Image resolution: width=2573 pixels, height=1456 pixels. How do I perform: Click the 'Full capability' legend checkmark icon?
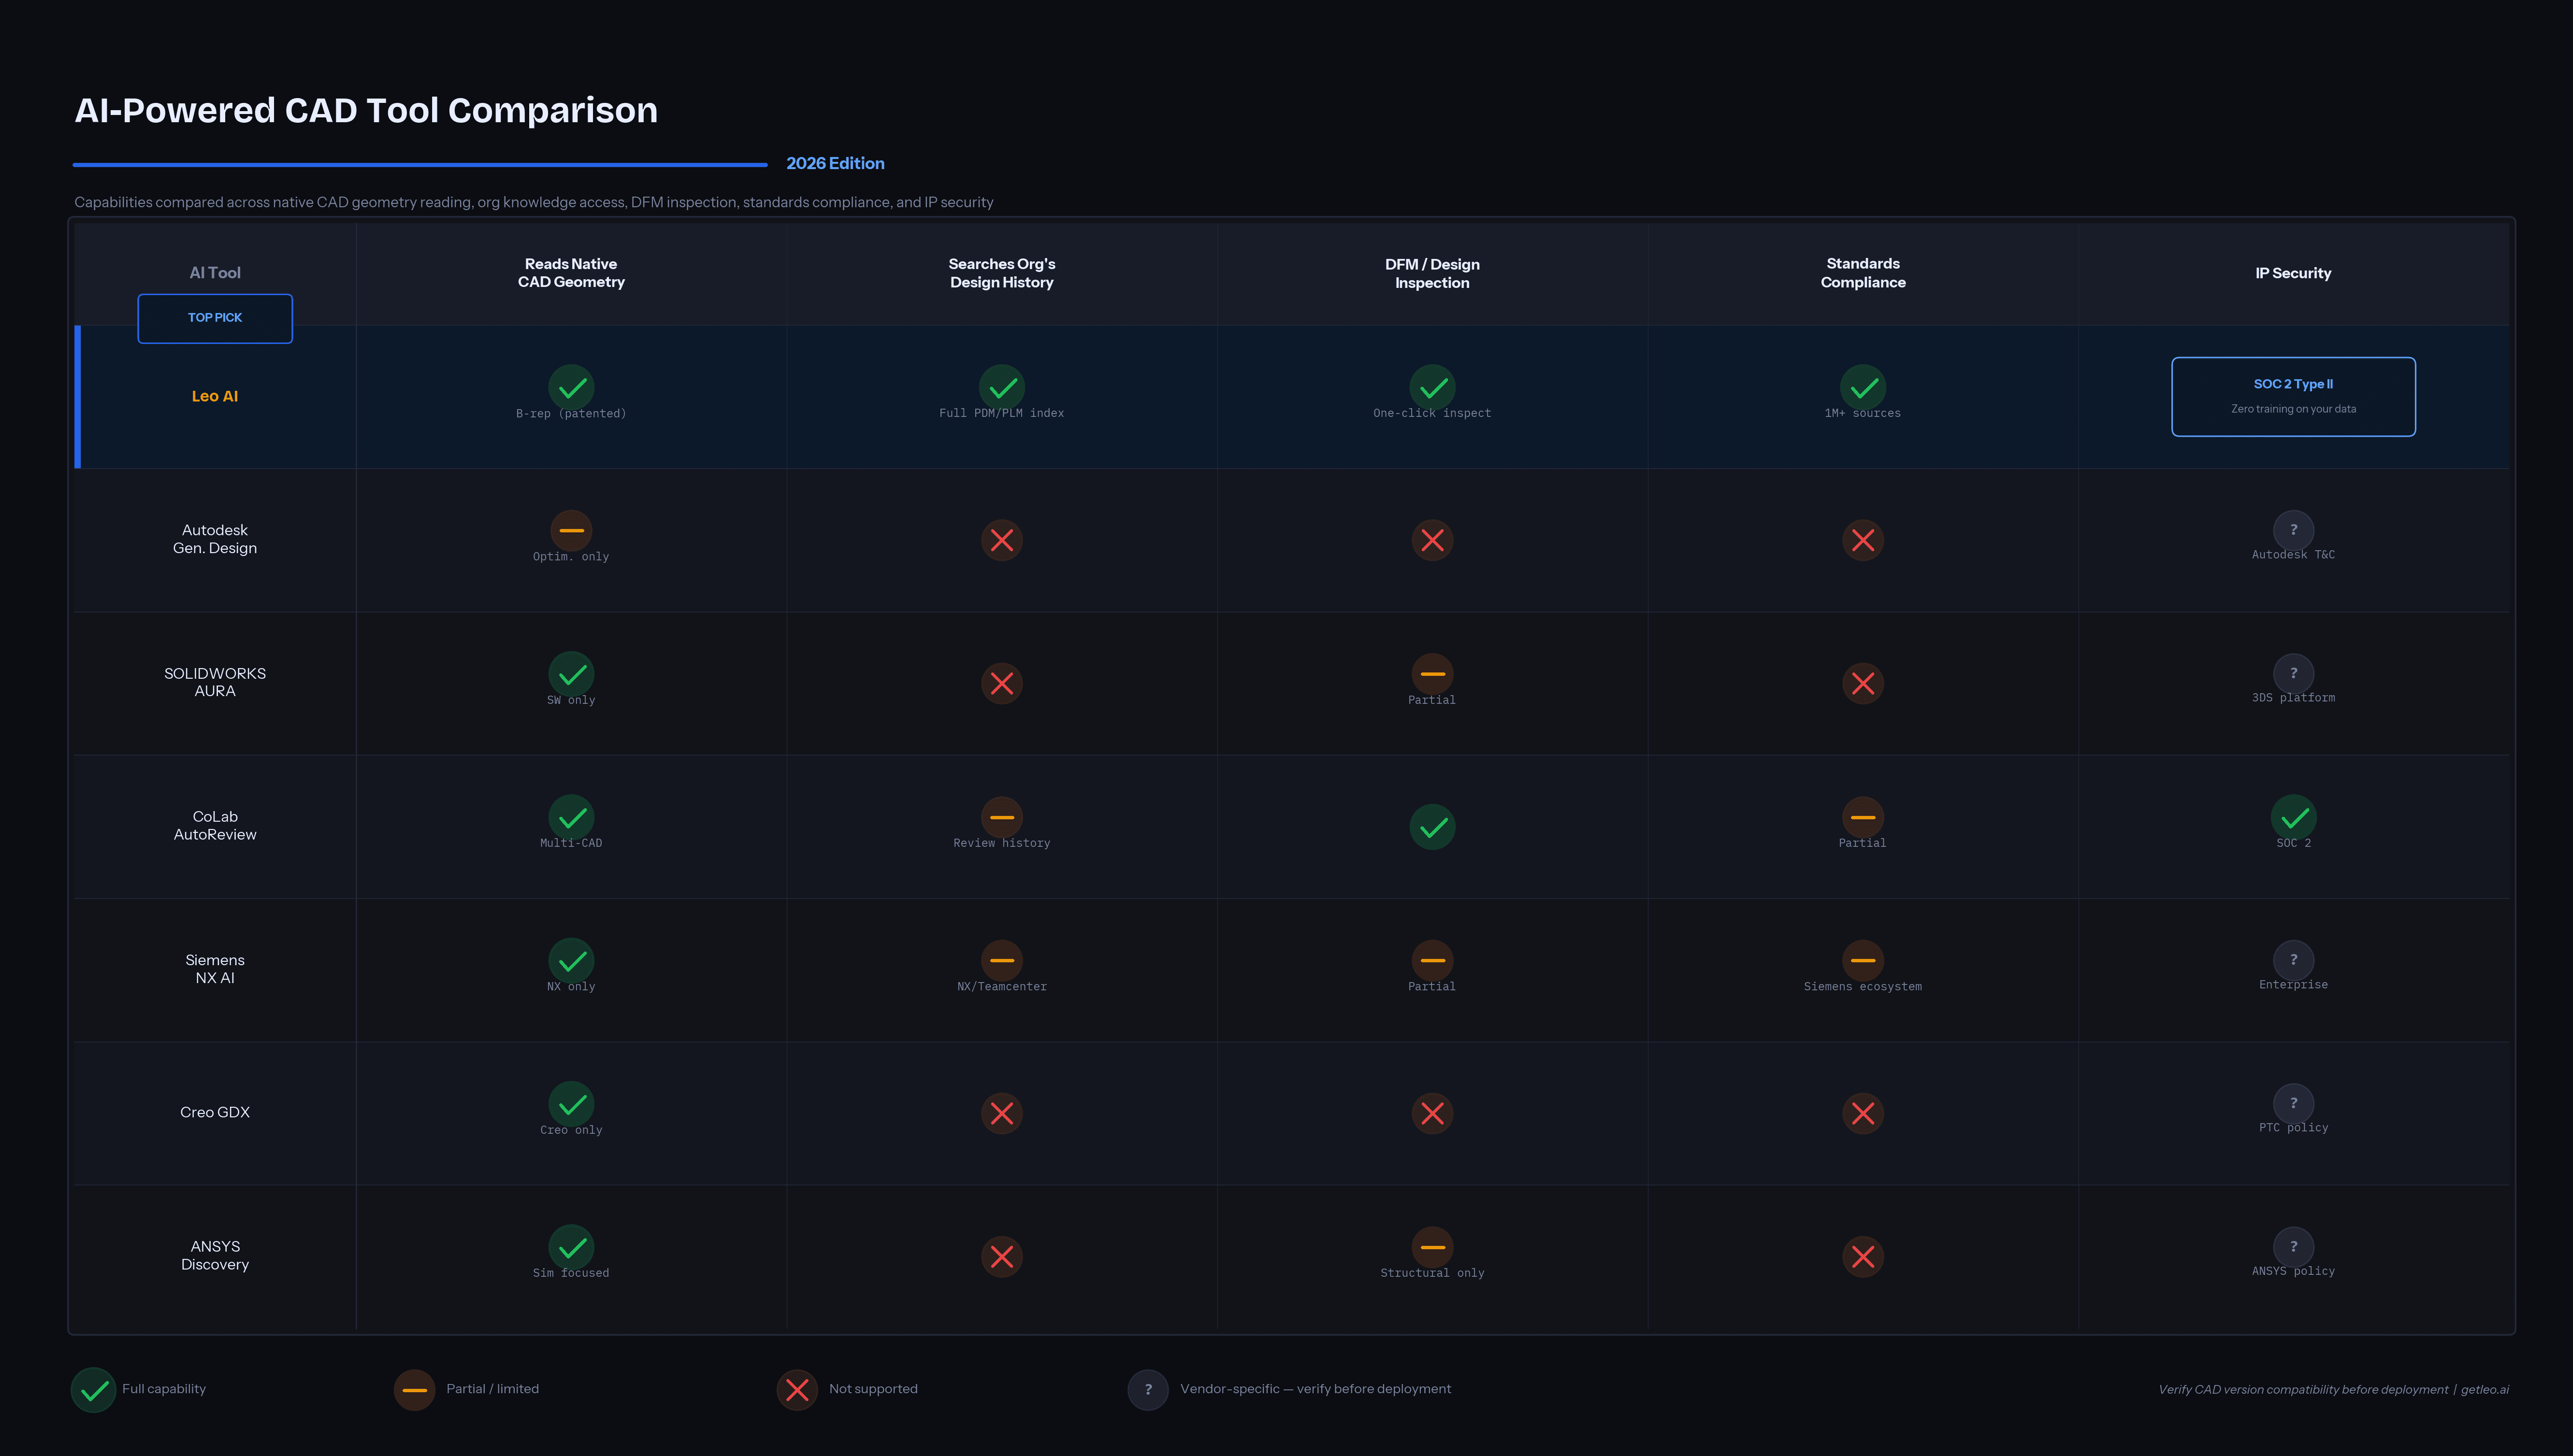(94, 1389)
